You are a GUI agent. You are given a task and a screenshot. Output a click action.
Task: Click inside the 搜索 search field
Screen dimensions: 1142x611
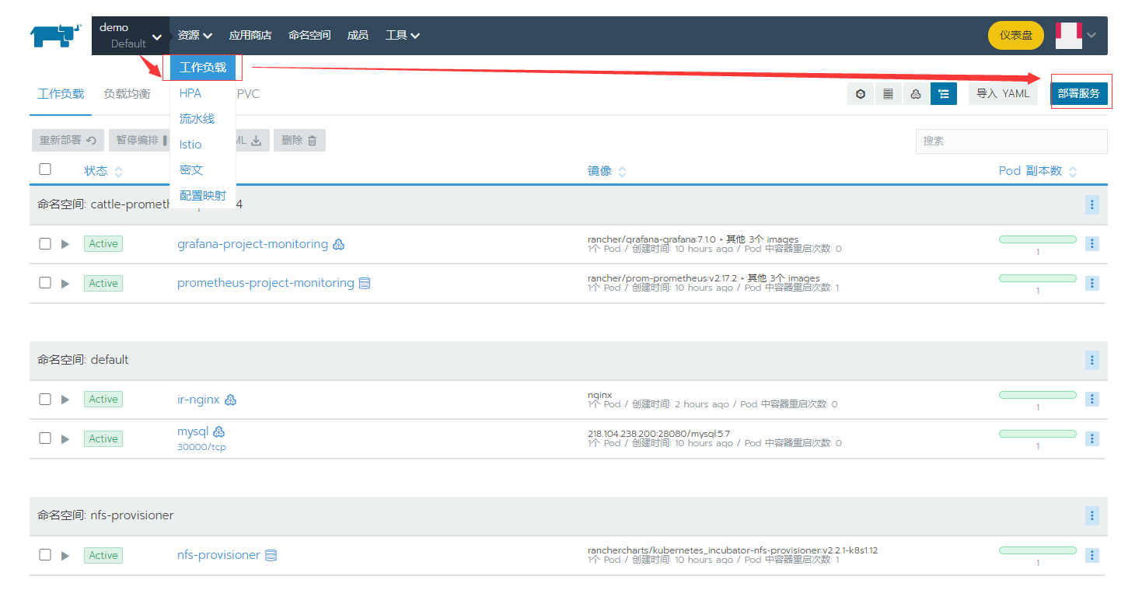1011,141
